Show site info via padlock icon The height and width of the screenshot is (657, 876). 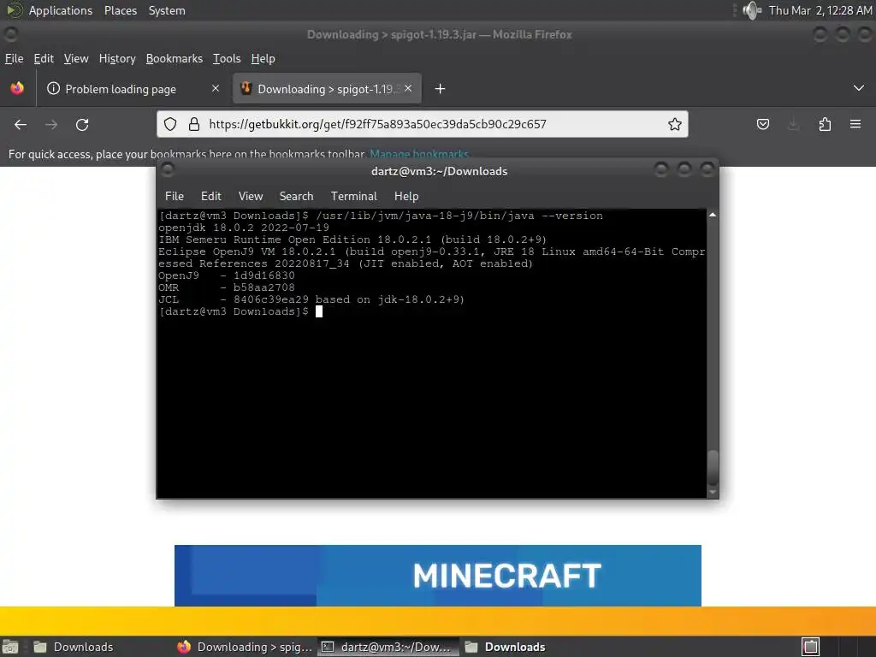point(194,124)
